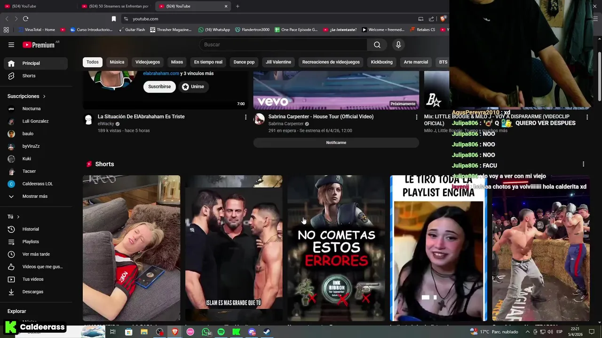Open a new browser tab with plus
The width and height of the screenshot is (602, 338).
[x=238, y=6]
